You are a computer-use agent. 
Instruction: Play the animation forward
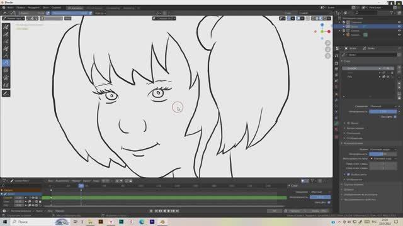pyautogui.click(x=169, y=211)
